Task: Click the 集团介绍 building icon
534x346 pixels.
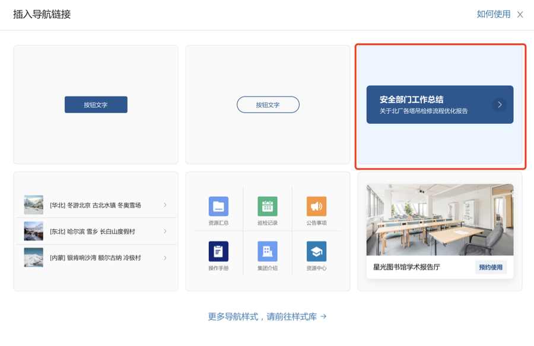Action: (x=268, y=251)
